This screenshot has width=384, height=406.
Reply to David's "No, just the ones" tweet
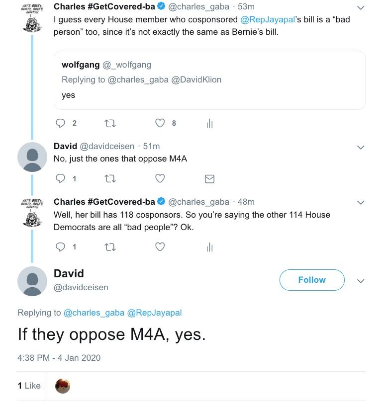click(x=60, y=178)
